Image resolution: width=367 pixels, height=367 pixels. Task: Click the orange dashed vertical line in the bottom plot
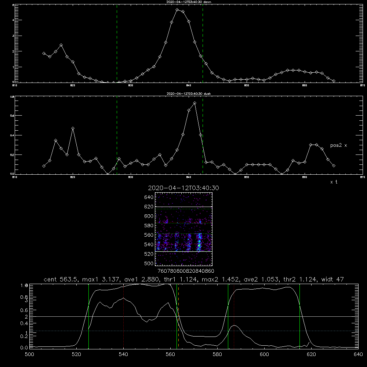point(179,316)
